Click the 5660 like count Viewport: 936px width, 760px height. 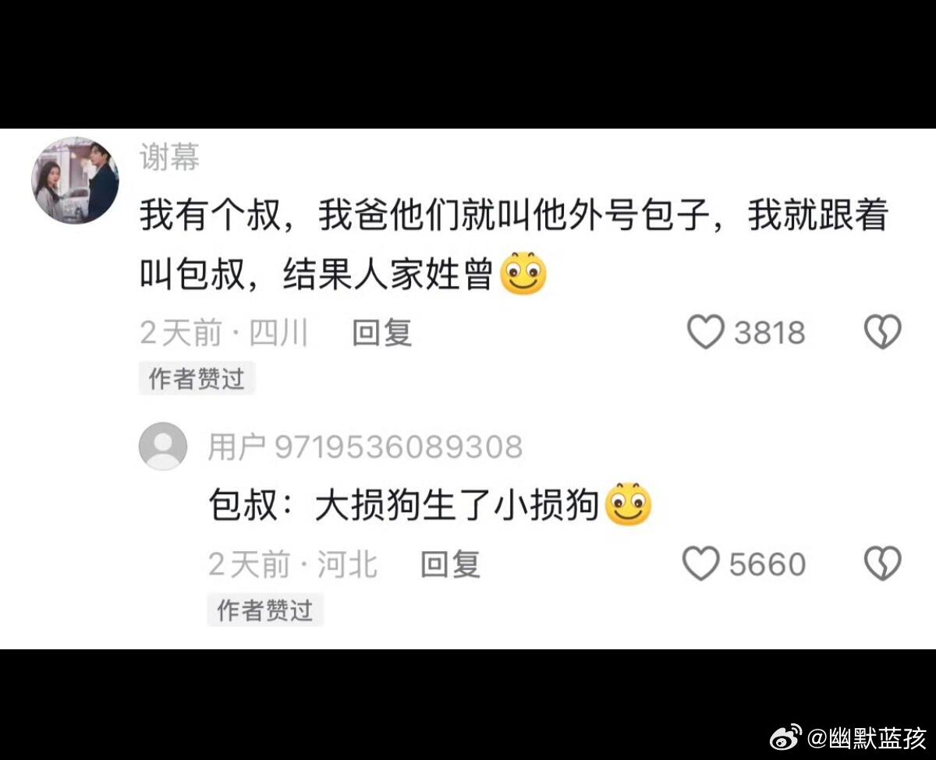(768, 564)
